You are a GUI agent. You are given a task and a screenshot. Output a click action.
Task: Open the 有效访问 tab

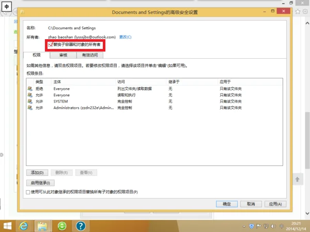(x=90, y=55)
